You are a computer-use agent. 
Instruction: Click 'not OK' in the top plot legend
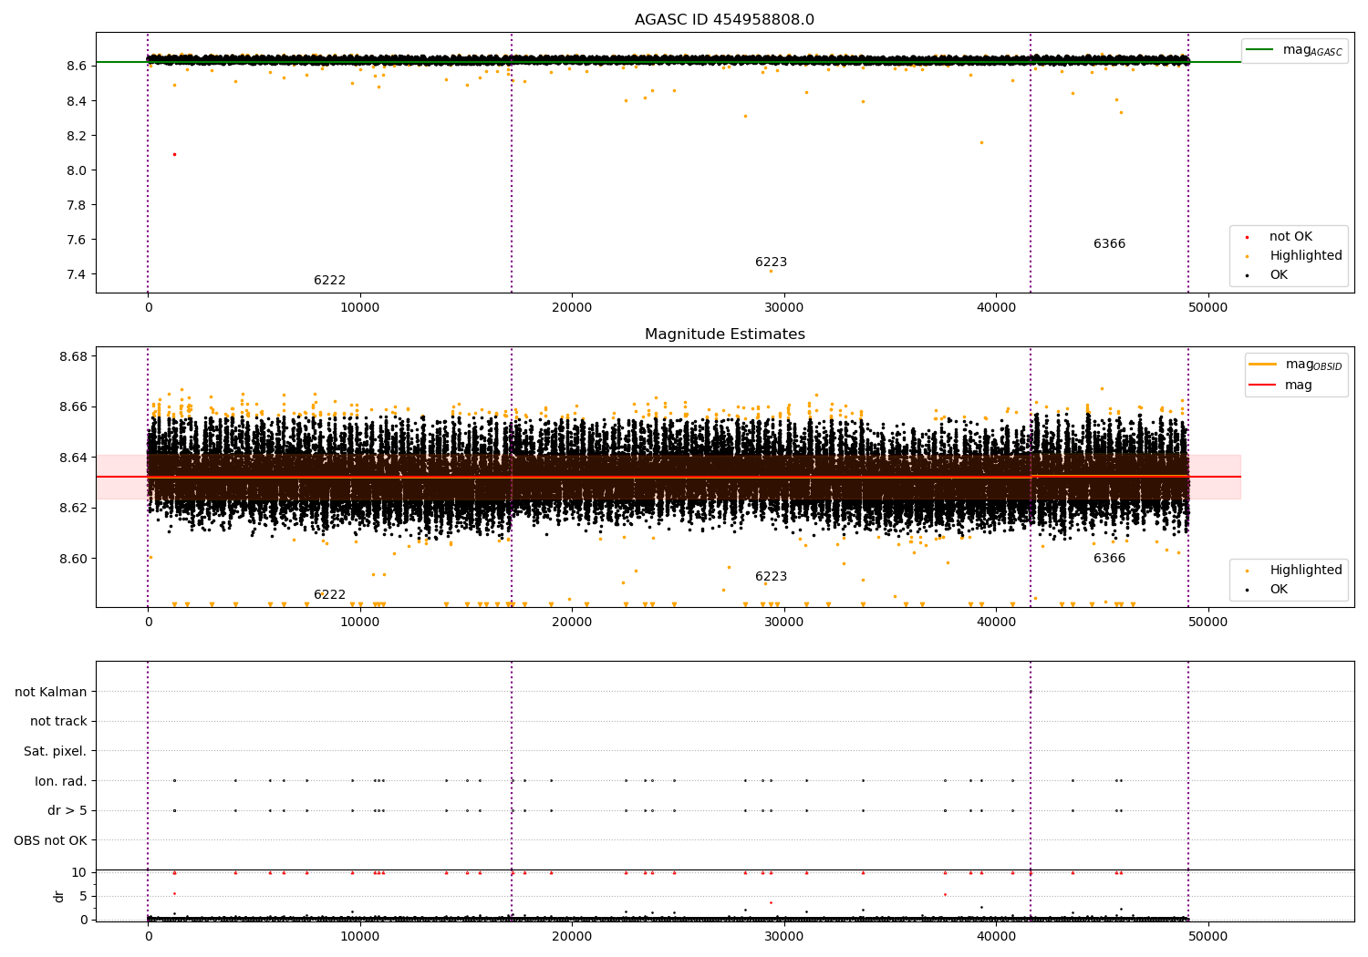pos(1290,237)
